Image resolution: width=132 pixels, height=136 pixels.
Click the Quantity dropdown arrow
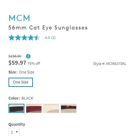17,132
